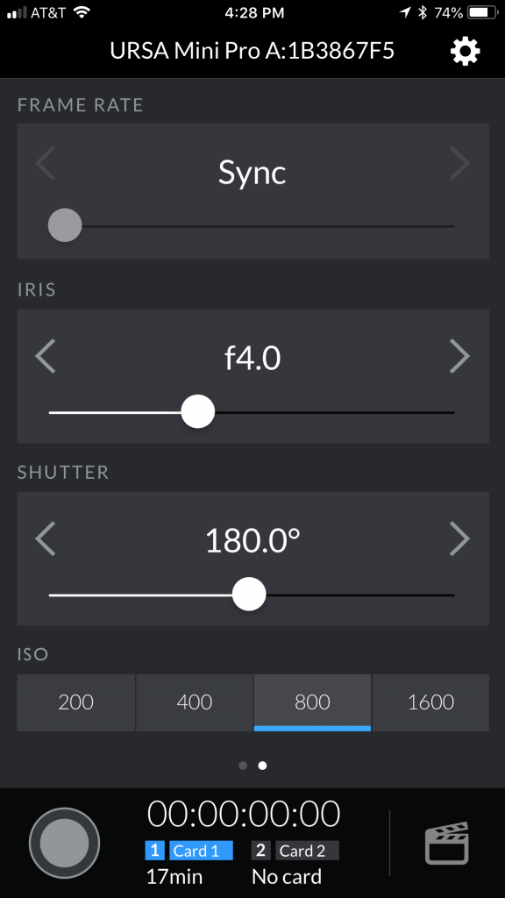Image resolution: width=505 pixels, height=898 pixels.
Task: Tap the Sync frame rate value
Action: [252, 173]
